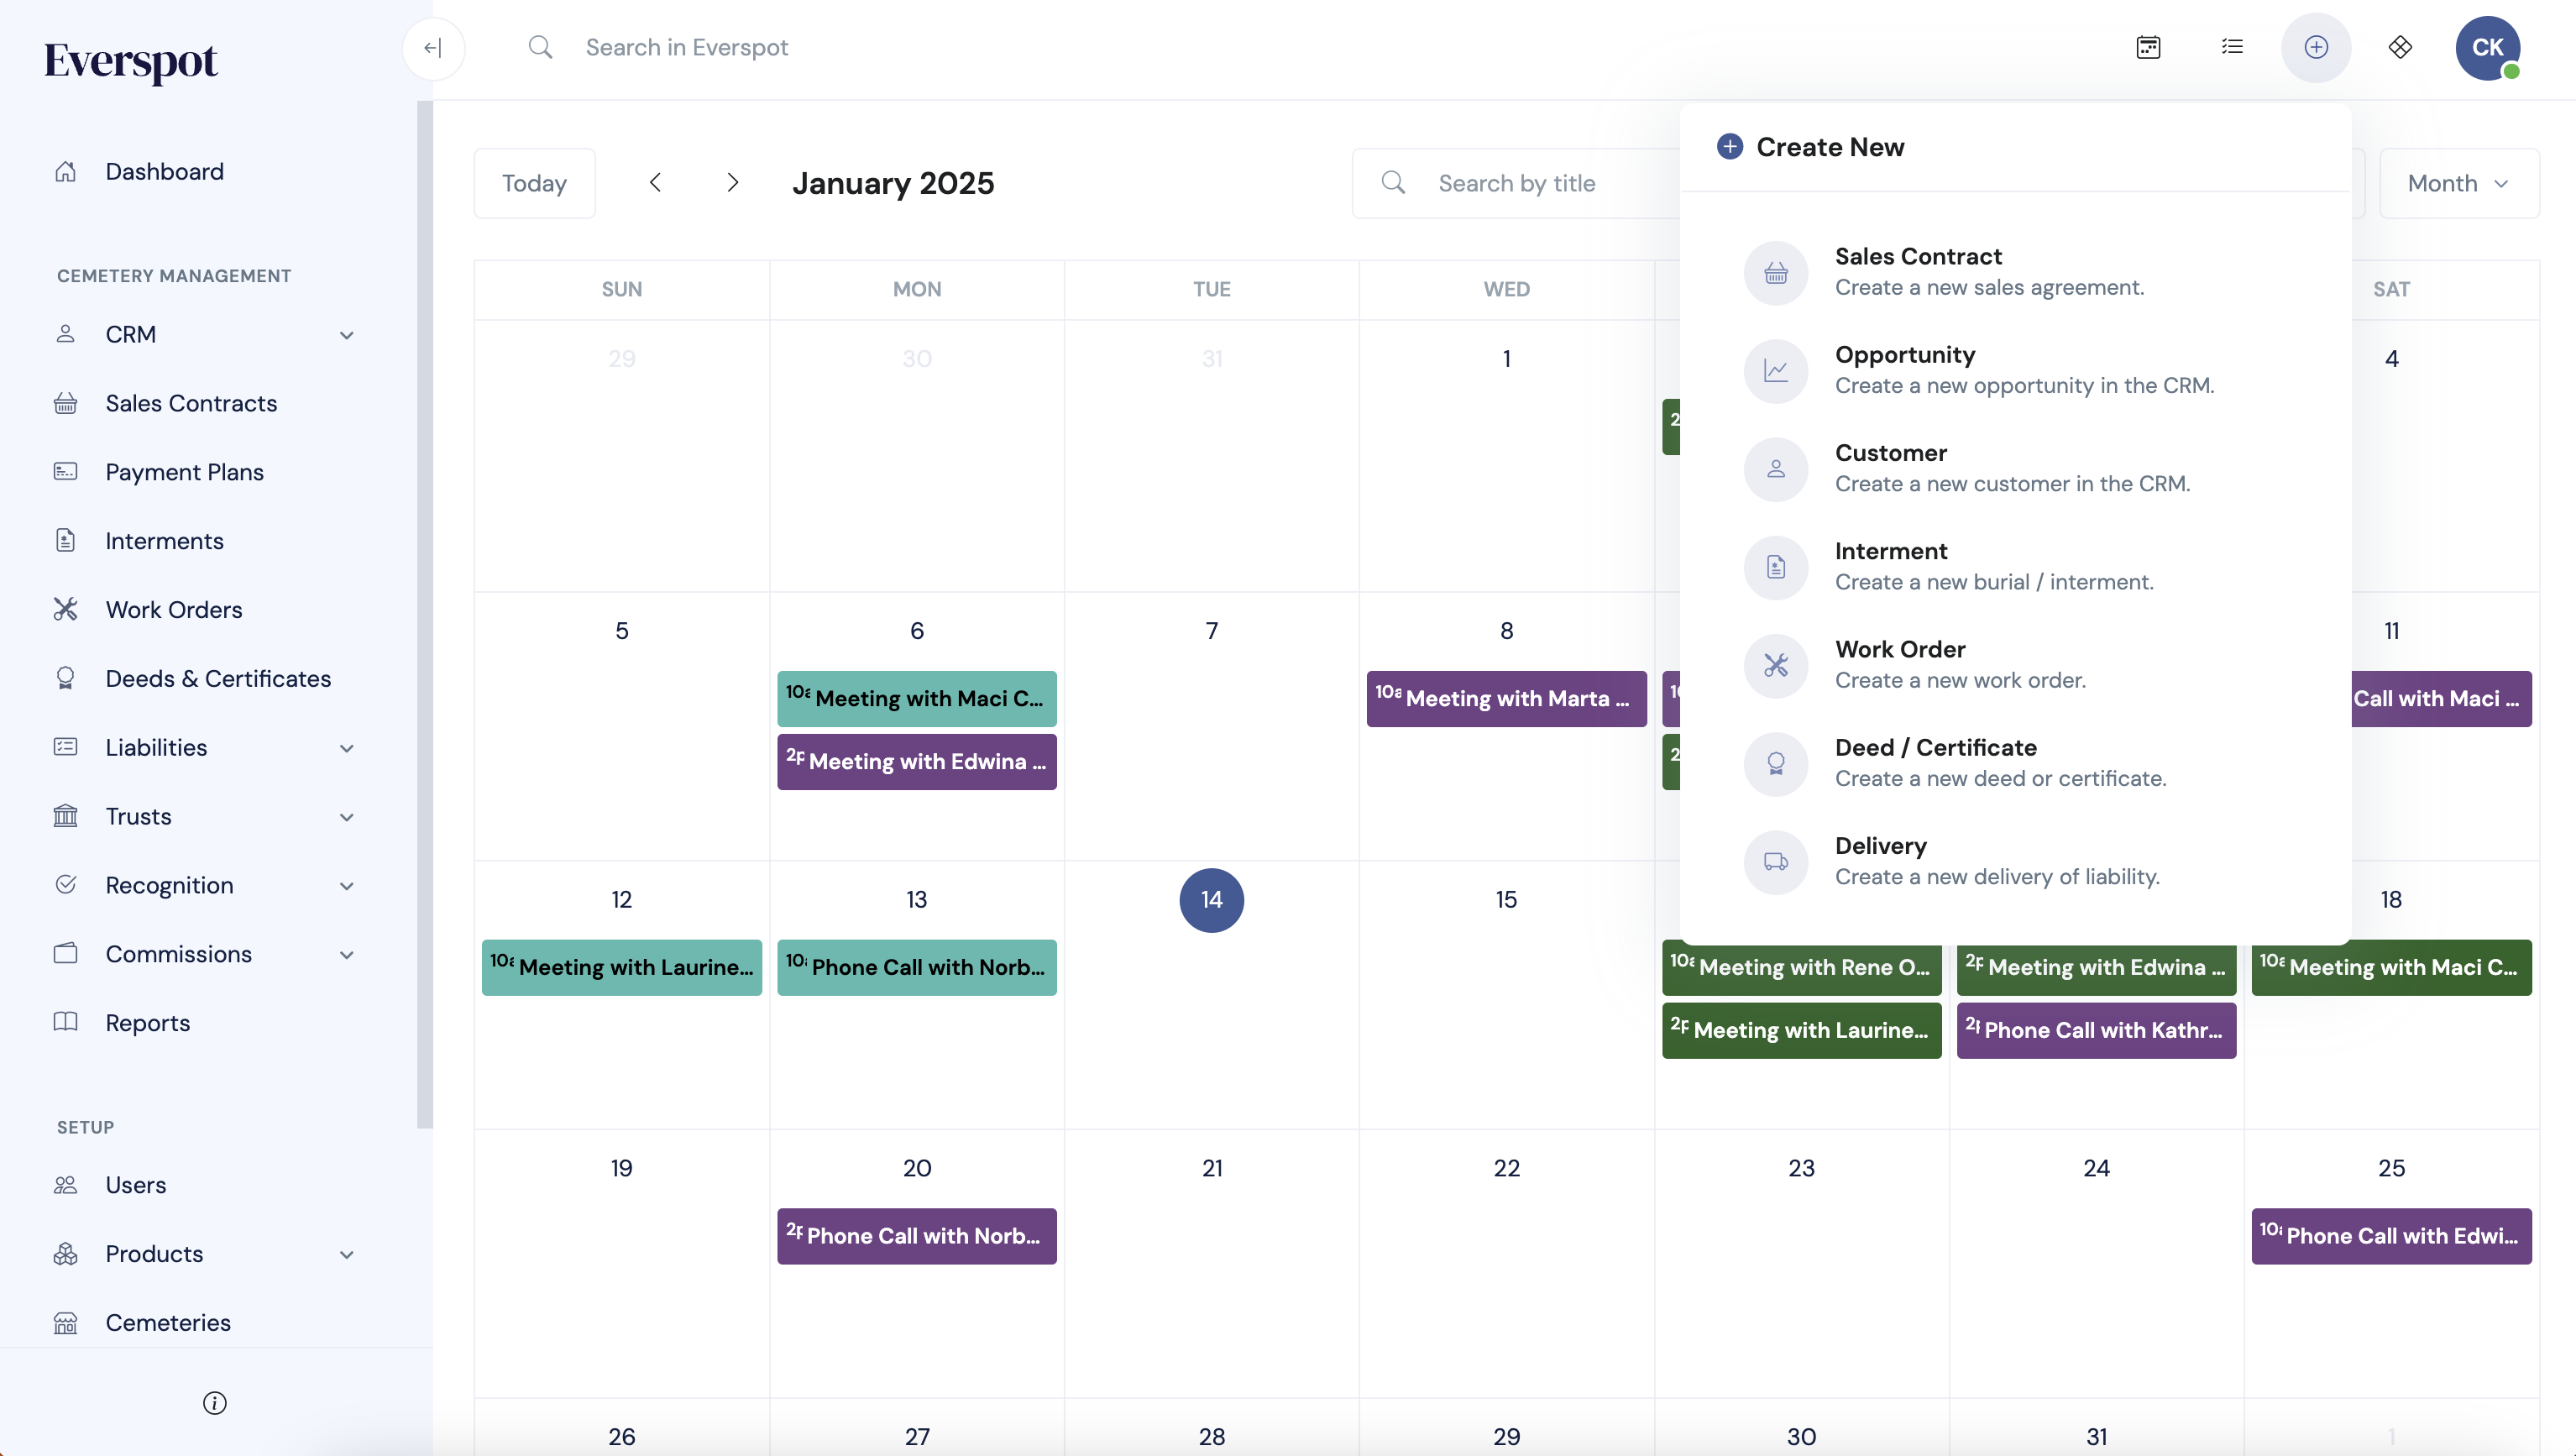Click the Delivery truck icon in Create New

click(1776, 861)
